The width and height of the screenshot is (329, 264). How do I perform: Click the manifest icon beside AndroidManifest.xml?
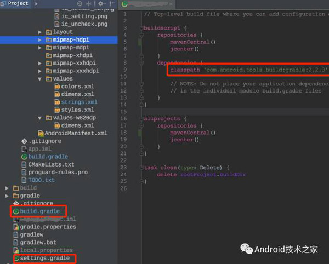(41, 133)
